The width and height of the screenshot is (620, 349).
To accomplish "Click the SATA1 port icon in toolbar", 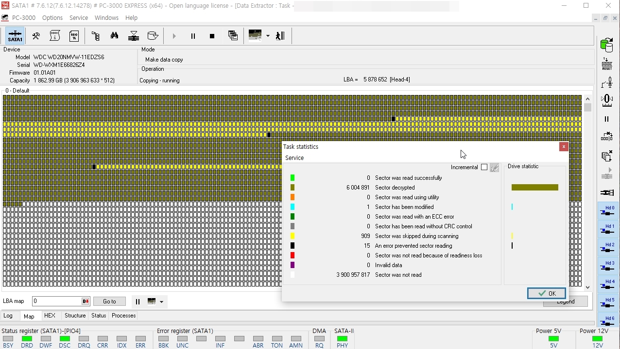I will pos(15,36).
